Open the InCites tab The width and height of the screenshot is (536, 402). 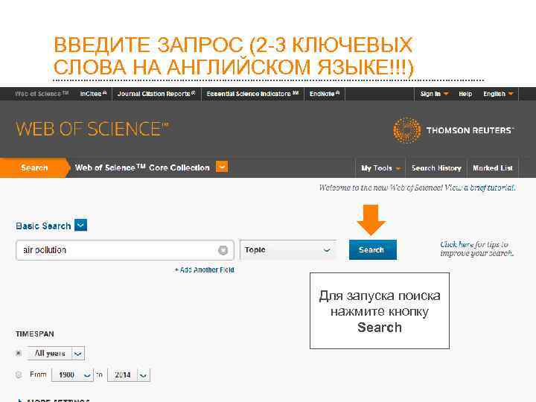point(93,94)
